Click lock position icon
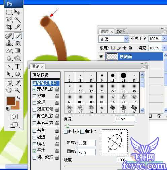 [x=124, y=48]
